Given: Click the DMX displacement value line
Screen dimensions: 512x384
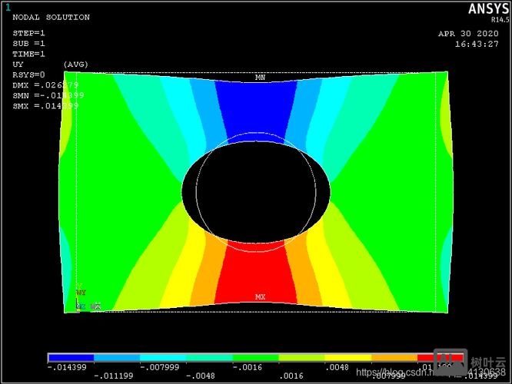Looking at the screenshot, I should pyautogui.click(x=45, y=84).
